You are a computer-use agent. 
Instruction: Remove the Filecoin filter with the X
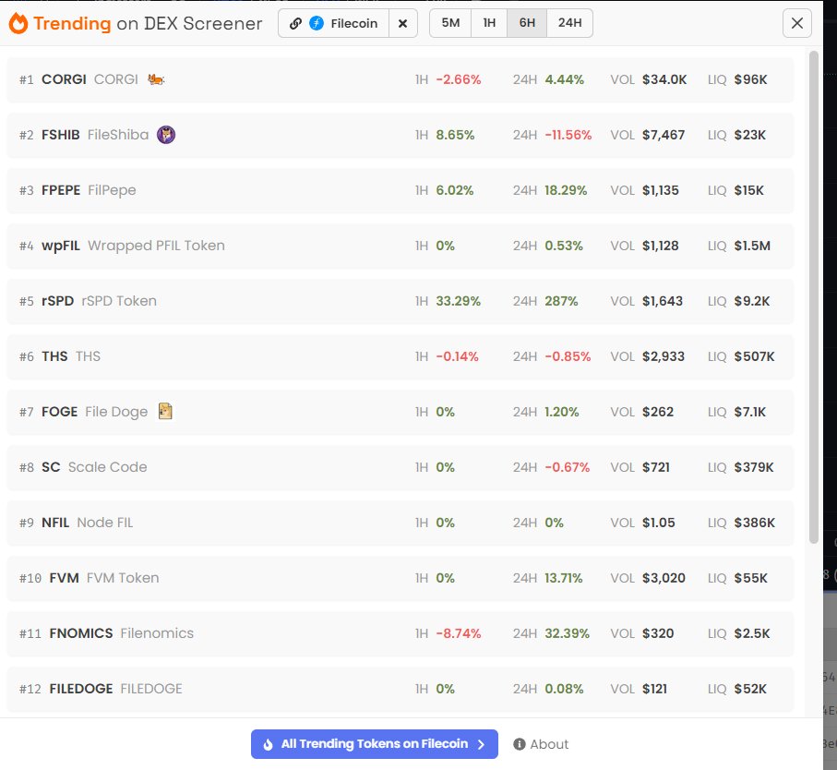pyautogui.click(x=403, y=23)
